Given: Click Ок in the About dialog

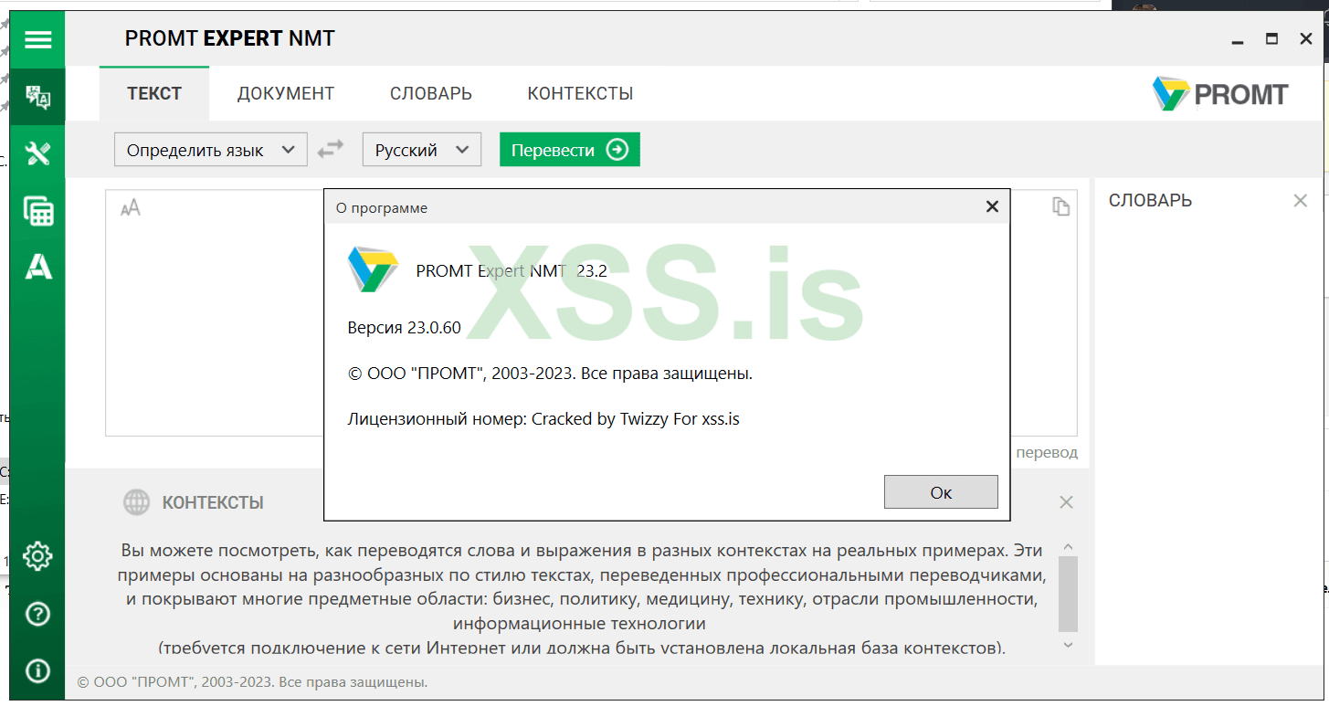Looking at the screenshot, I should click(x=941, y=492).
